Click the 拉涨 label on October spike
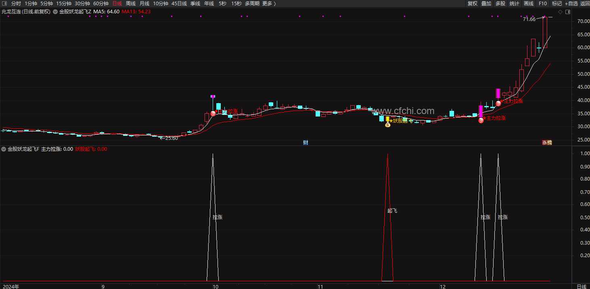 (x=218, y=217)
